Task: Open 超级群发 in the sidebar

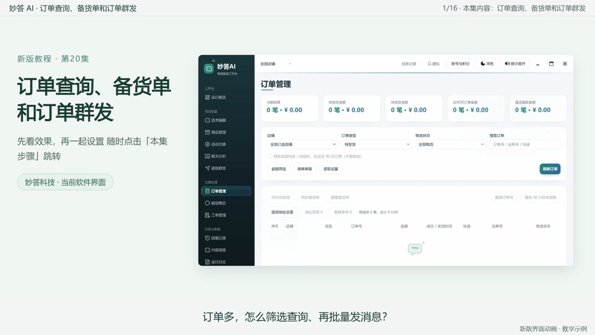Action: tap(216, 168)
